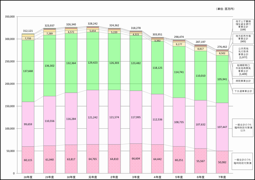Screen dimensions: 255x180
Task: Select the 7,289 yellow segment value
Action: tap(50, 33)
